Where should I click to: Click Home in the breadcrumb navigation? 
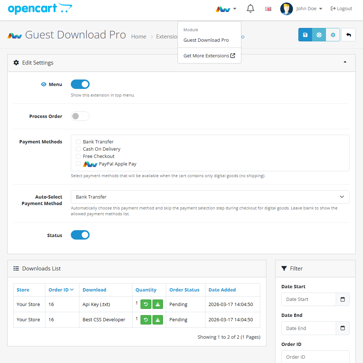point(139,36)
